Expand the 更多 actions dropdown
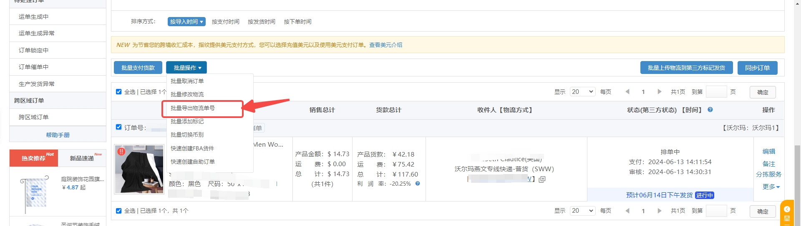This screenshot has width=801, height=226. tap(771, 187)
